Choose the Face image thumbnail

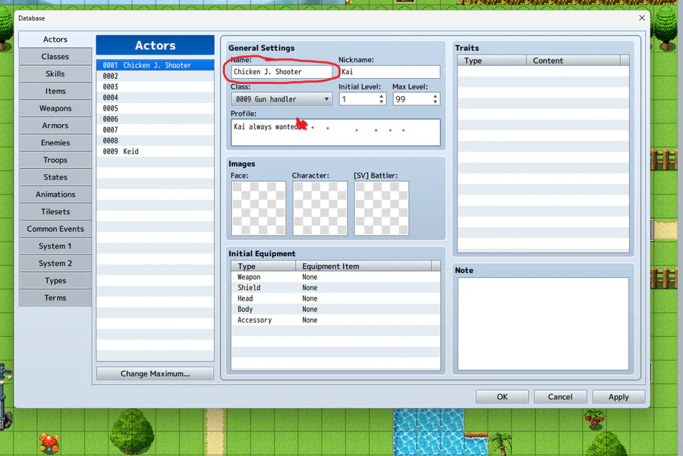click(x=259, y=208)
